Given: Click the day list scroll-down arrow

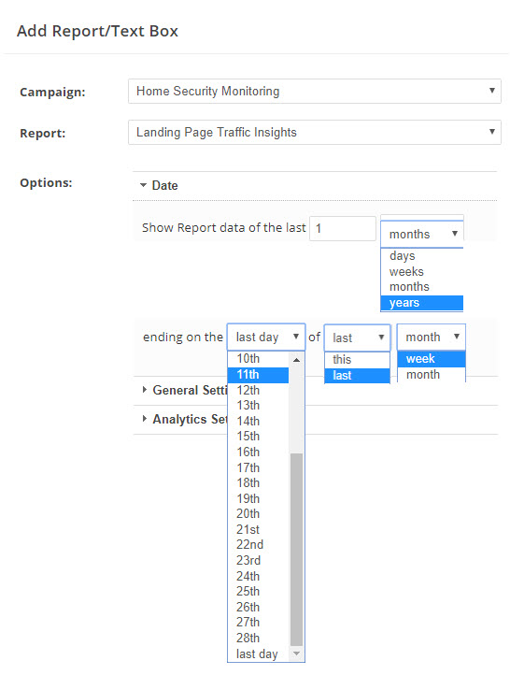Looking at the screenshot, I should [x=296, y=653].
